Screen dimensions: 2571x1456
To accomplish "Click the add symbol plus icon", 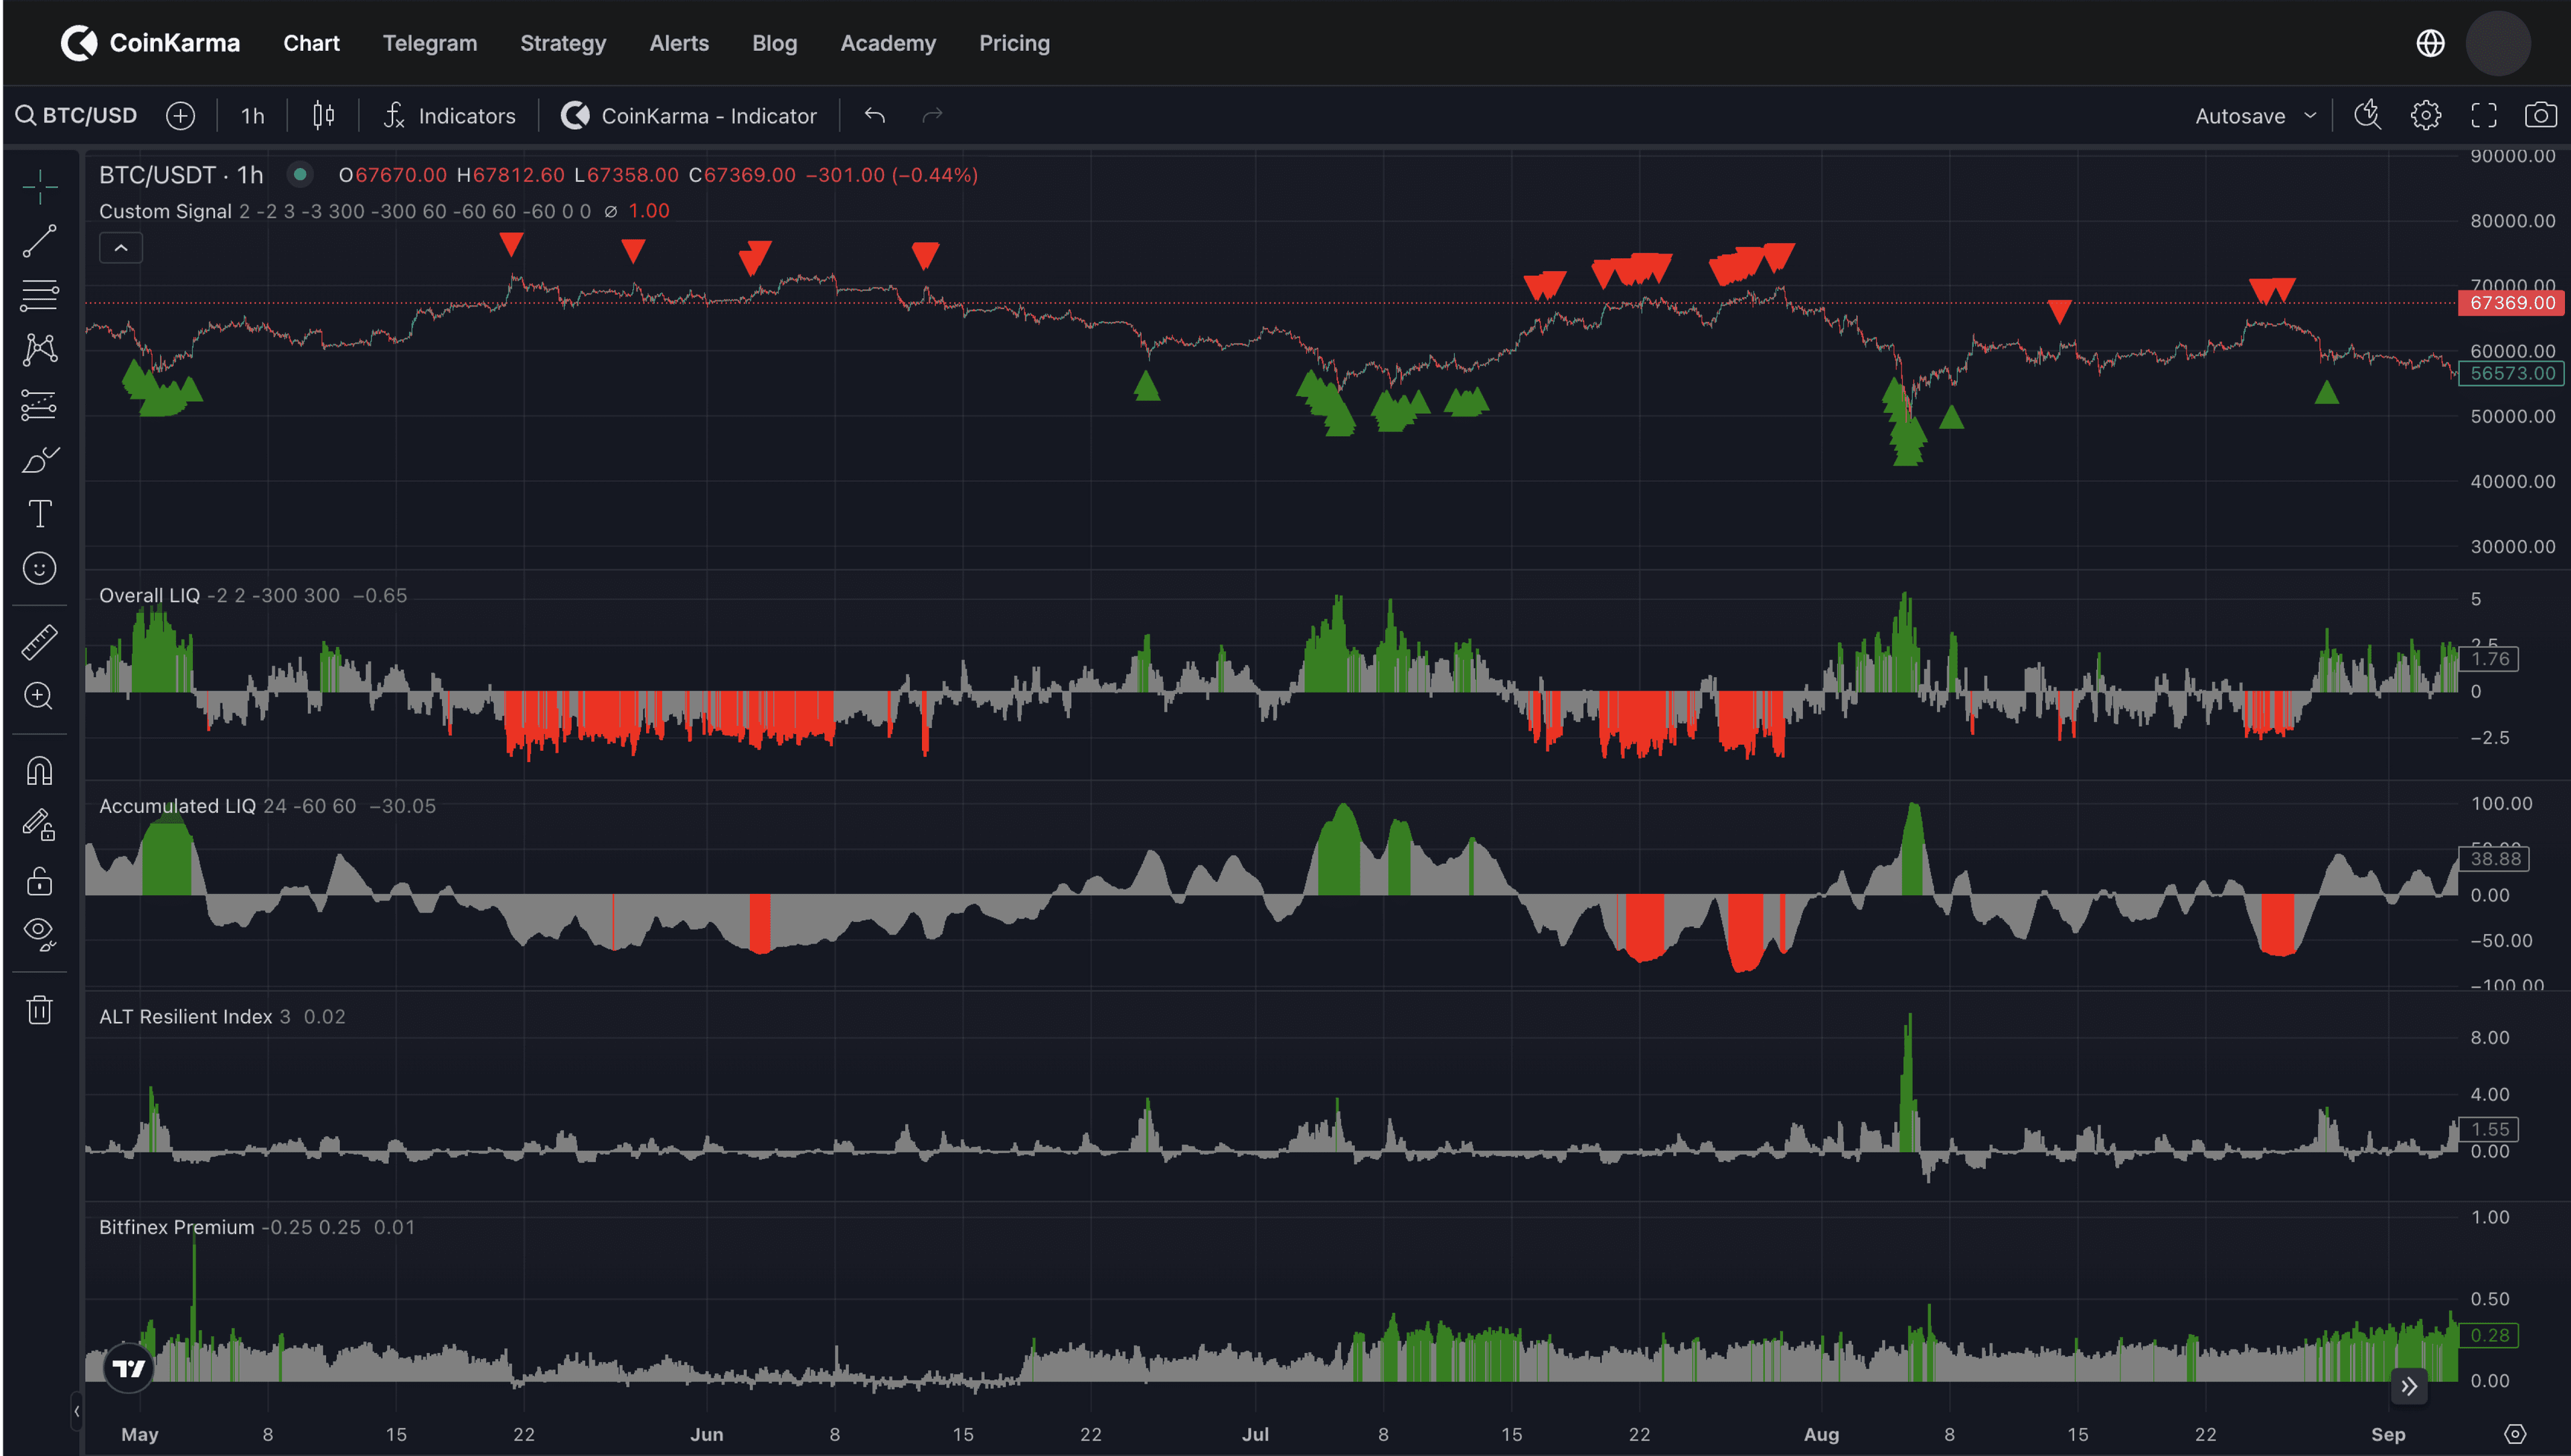I will (x=180, y=116).
